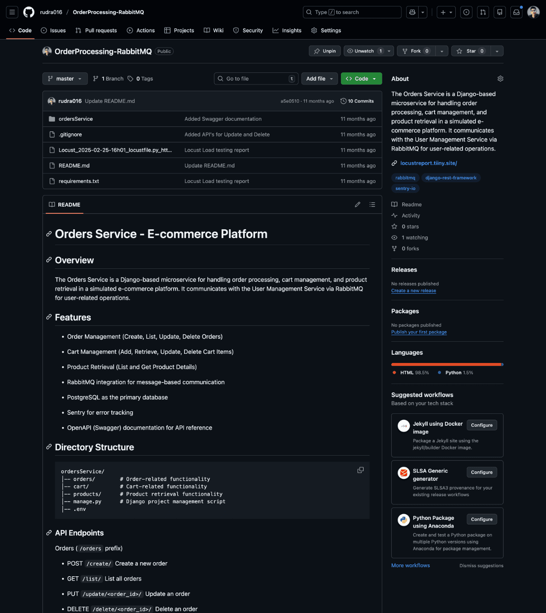Open the Projects tab

[179, 30]
